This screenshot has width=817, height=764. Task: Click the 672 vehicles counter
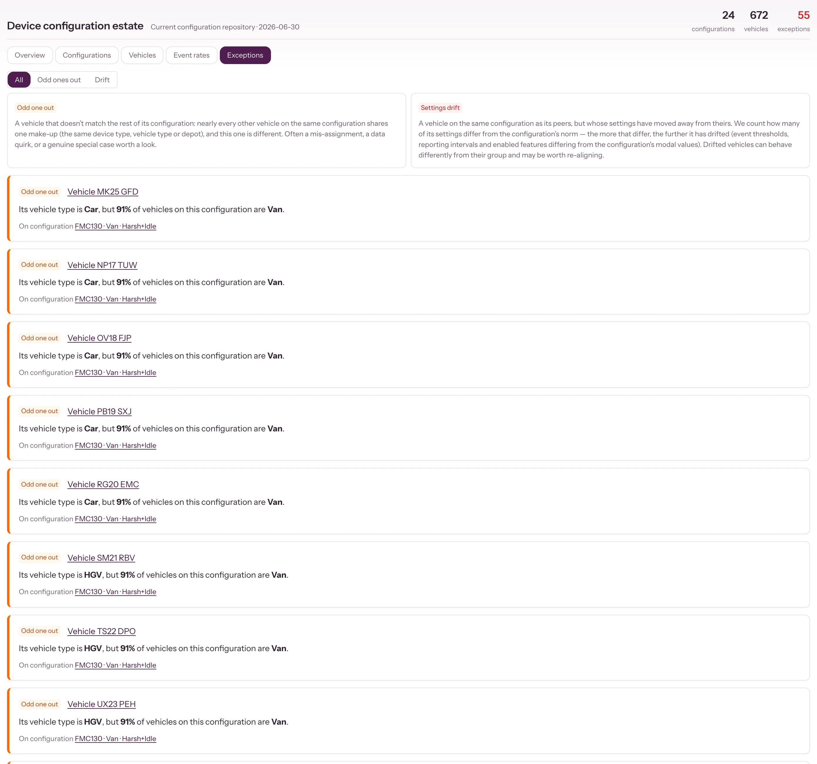point(756,21)
